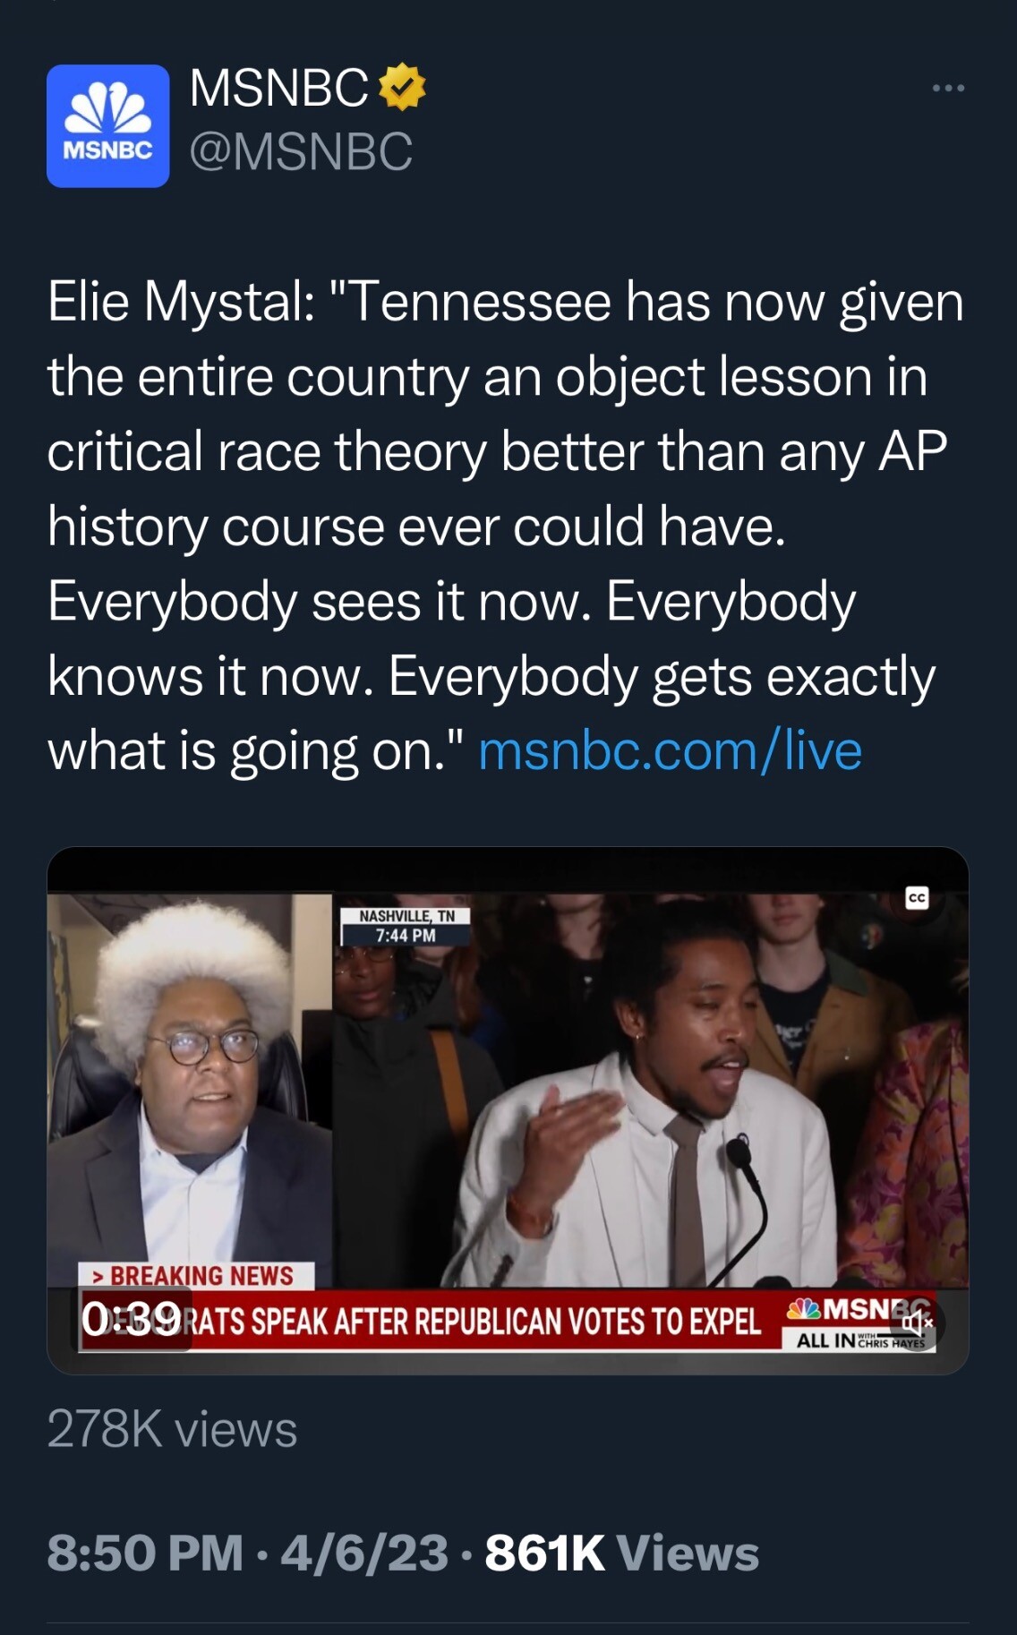Open the msnbc.com/live link
Screen dimensions: 1017x1635
[x=670, y=750]
